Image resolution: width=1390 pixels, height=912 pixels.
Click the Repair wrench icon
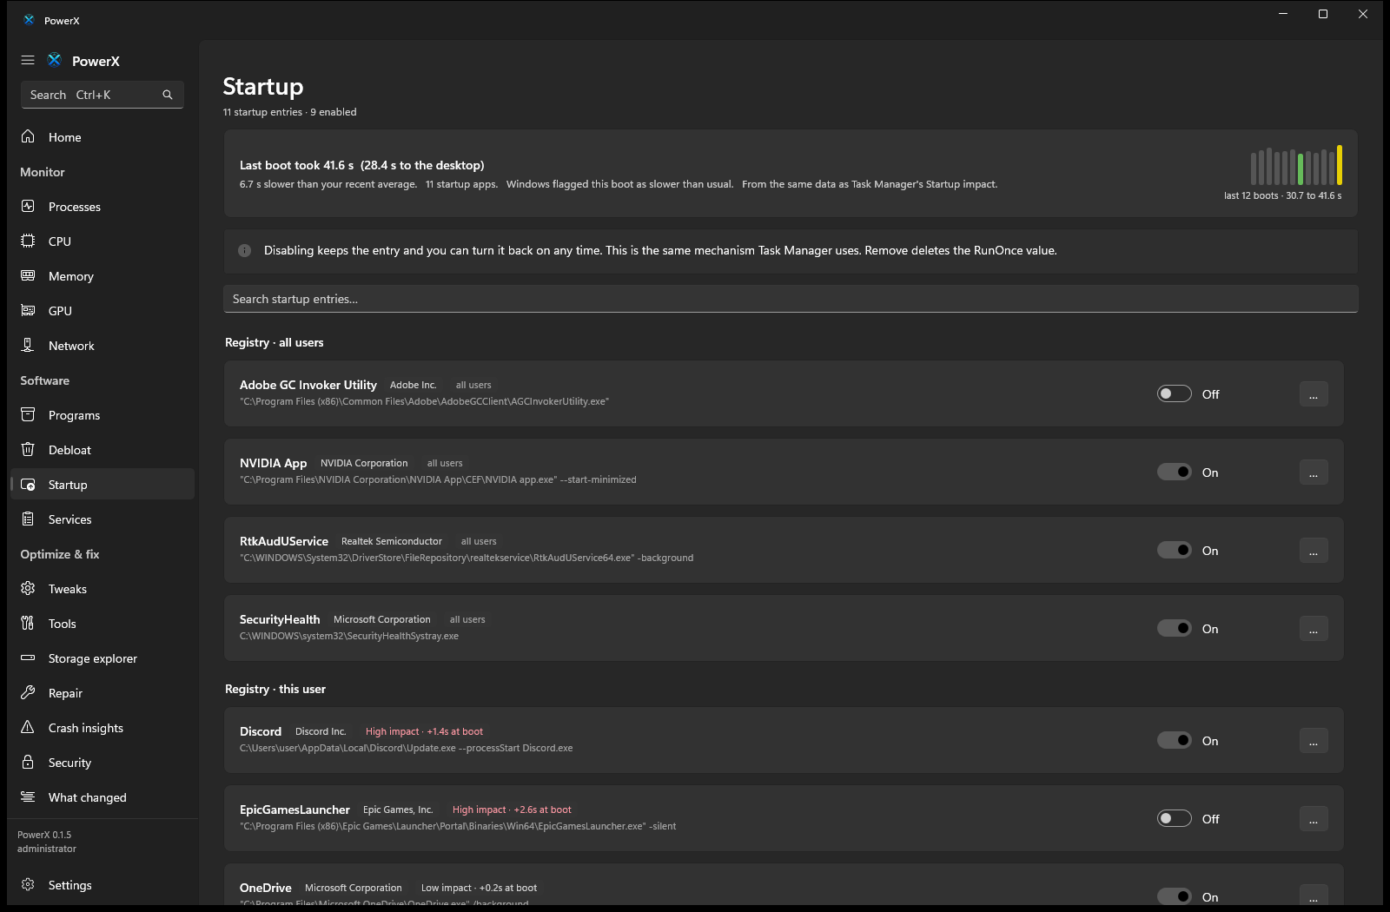(x=28, y=692)
